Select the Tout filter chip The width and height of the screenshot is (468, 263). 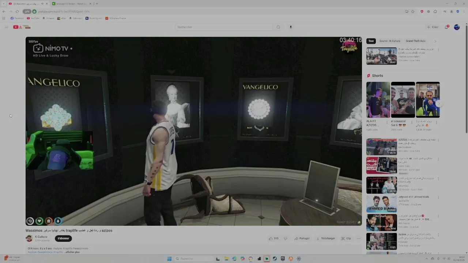click(371, 41)
